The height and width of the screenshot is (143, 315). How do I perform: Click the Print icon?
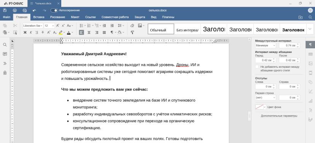tap(15, 10)
